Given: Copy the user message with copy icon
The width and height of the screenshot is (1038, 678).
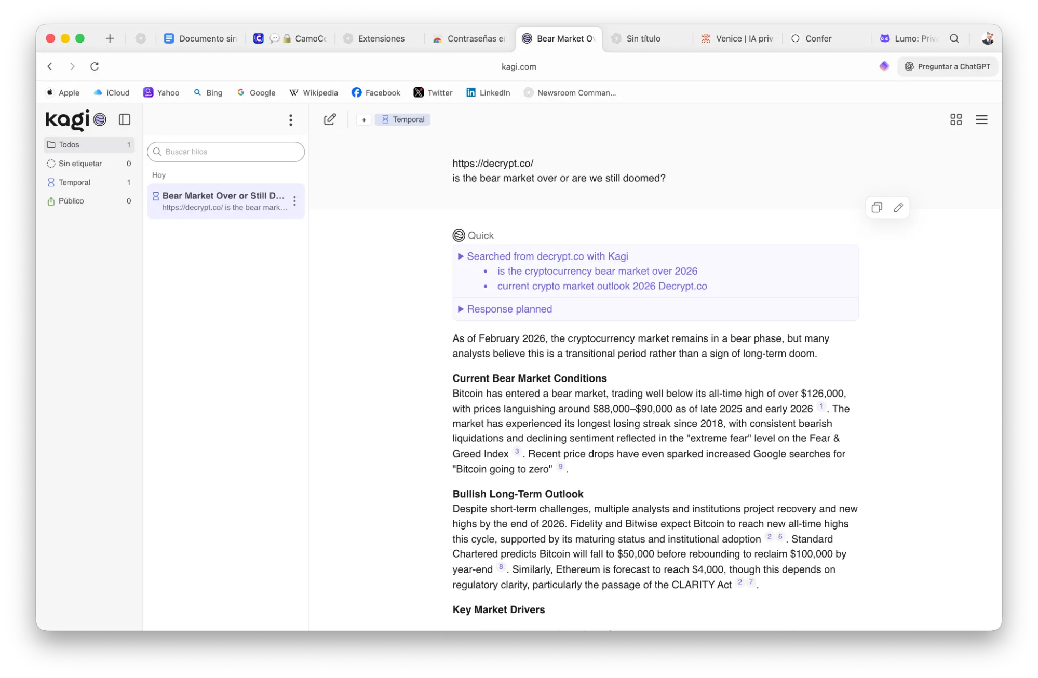Looking at the screenshot, I should [x=877, y=208].
